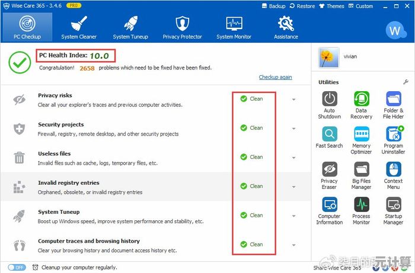Toggle the scheduled cleanup OFF switch
This screenshot has width=415, height=273.
(17, 268)
